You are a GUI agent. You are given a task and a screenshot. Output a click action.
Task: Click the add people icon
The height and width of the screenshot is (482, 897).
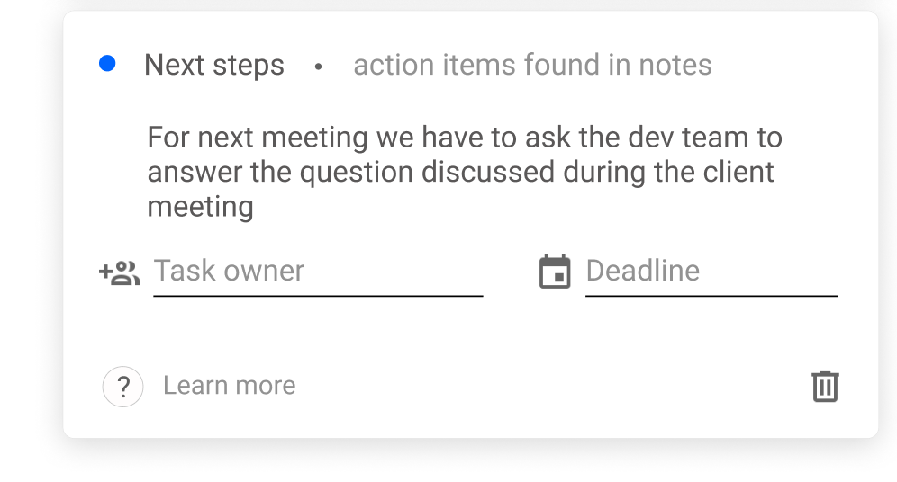click(120, 272)
